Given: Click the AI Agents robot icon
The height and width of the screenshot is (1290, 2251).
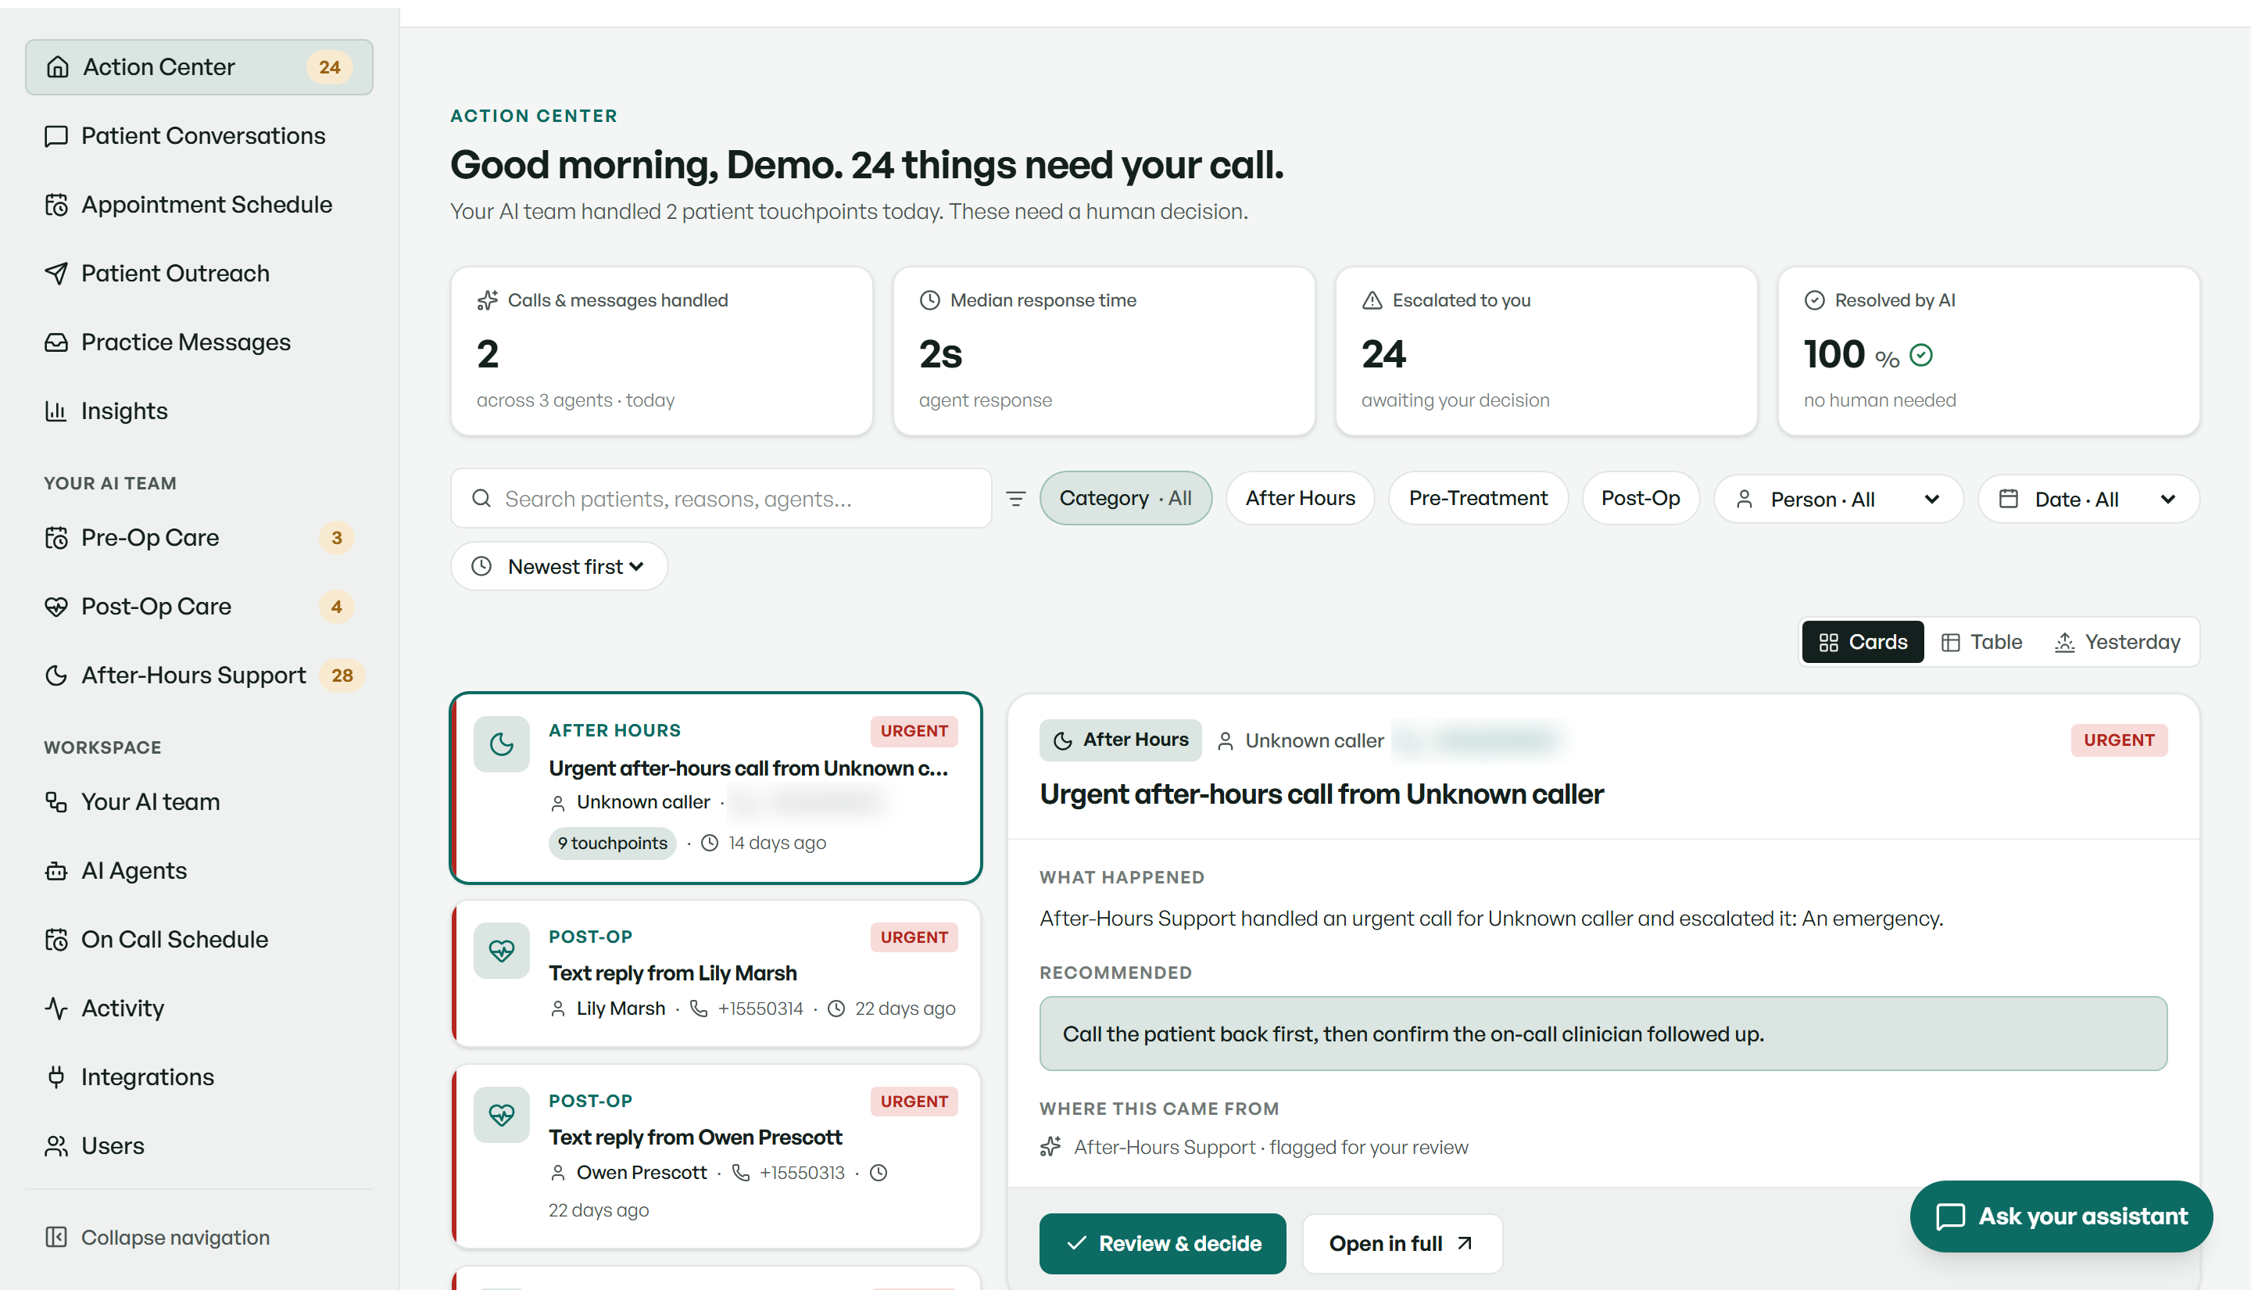Looking at the screenshot, I should (55, 871).
